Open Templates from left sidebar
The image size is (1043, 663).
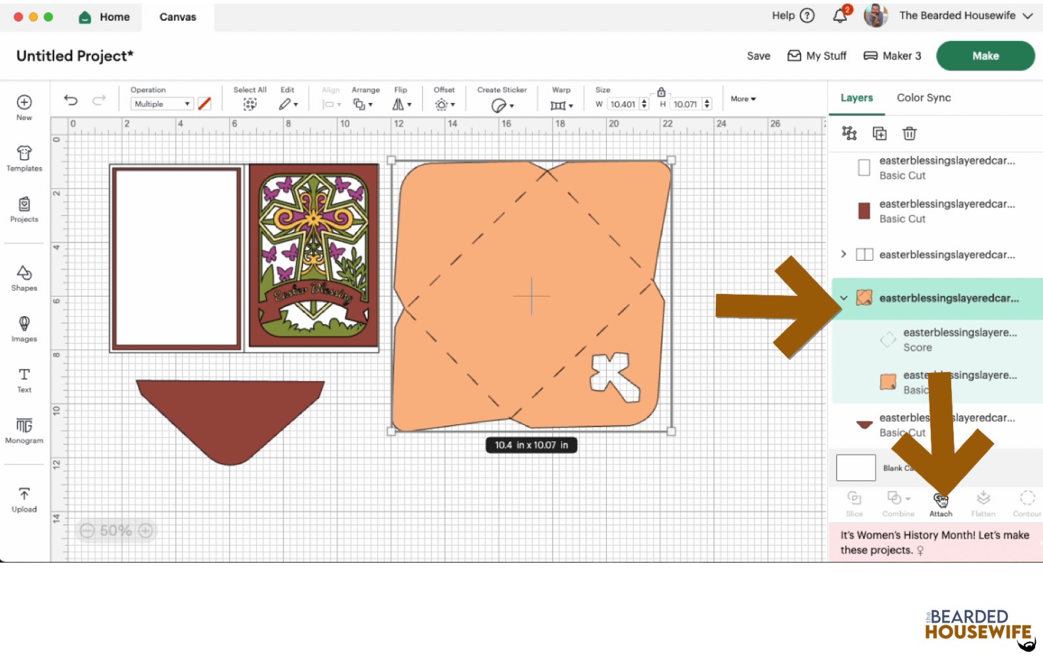click(24, 158)
